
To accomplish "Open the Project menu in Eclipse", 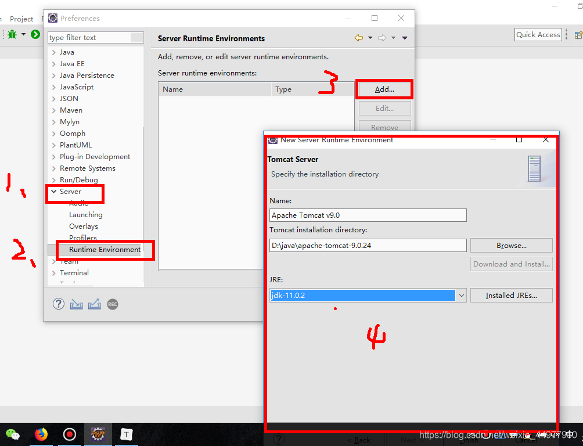I will click(21, 19).
